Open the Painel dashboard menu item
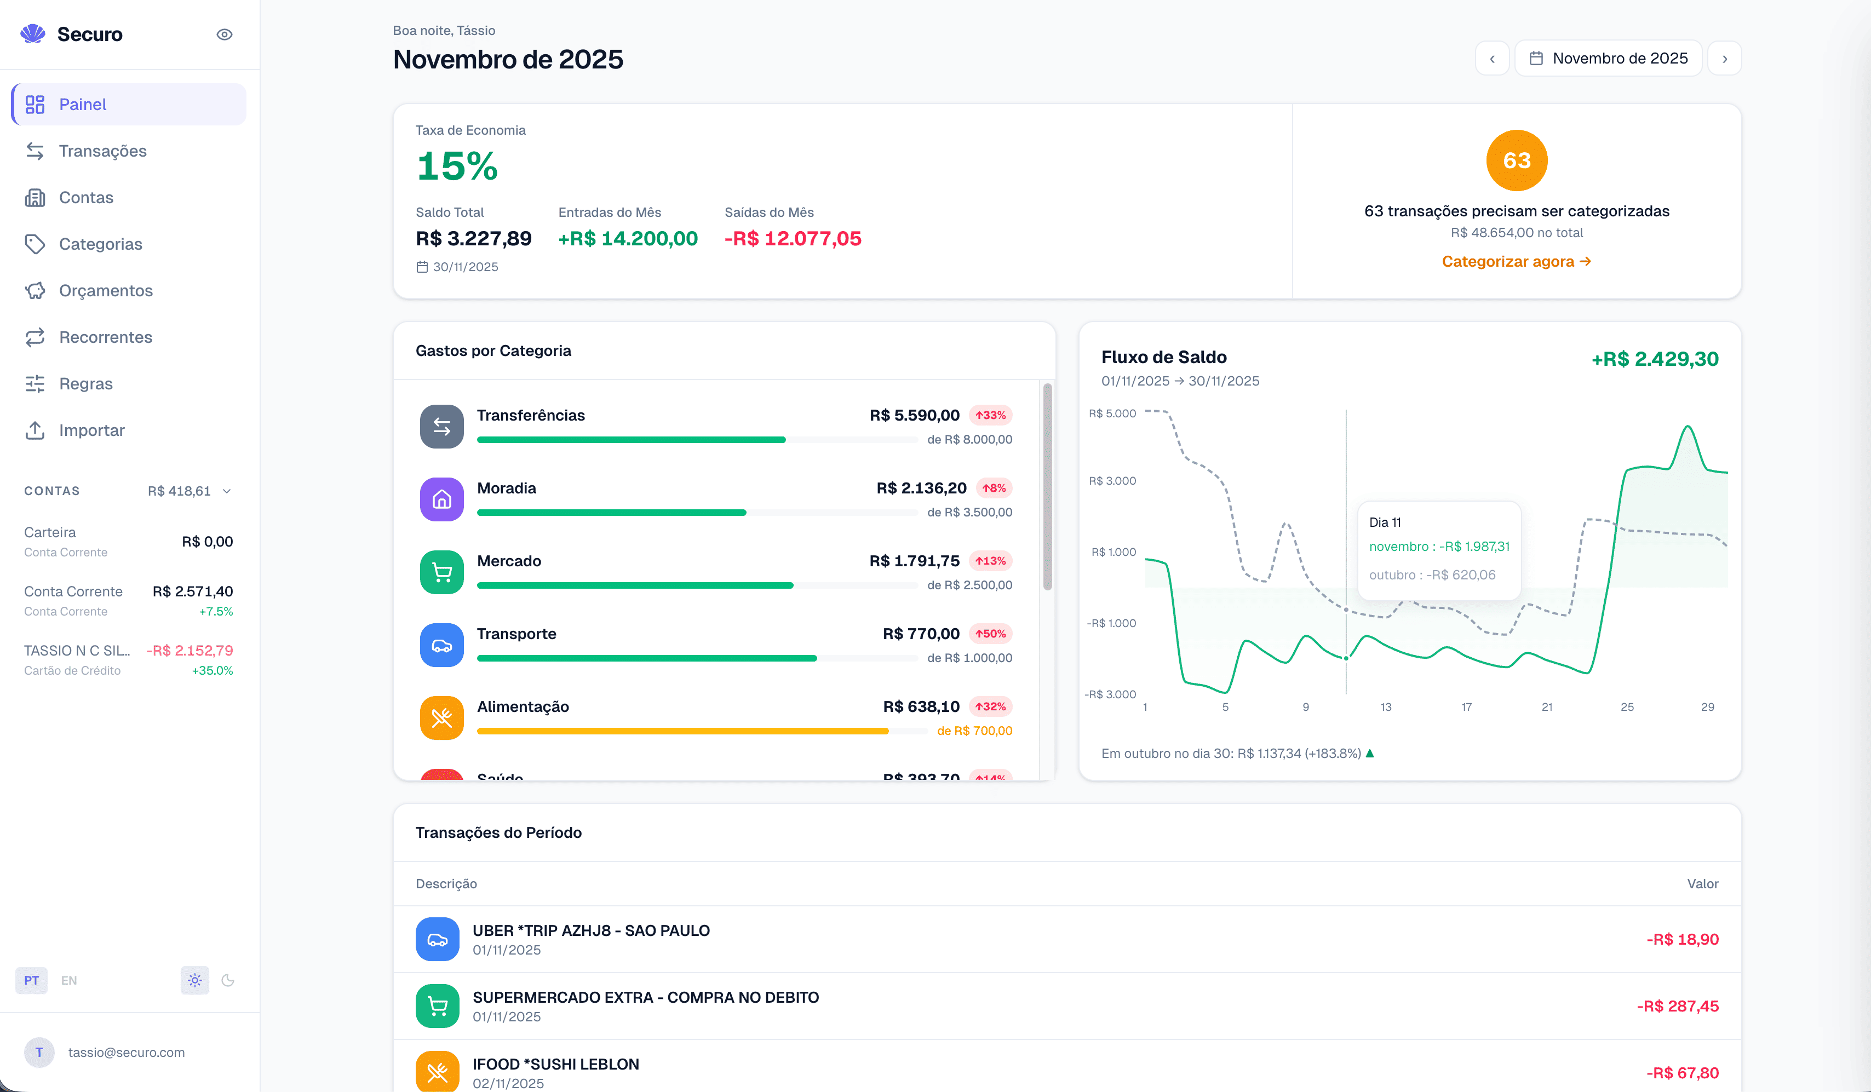The width and height of the screenshot is (1871, 1092). (129, 104)
